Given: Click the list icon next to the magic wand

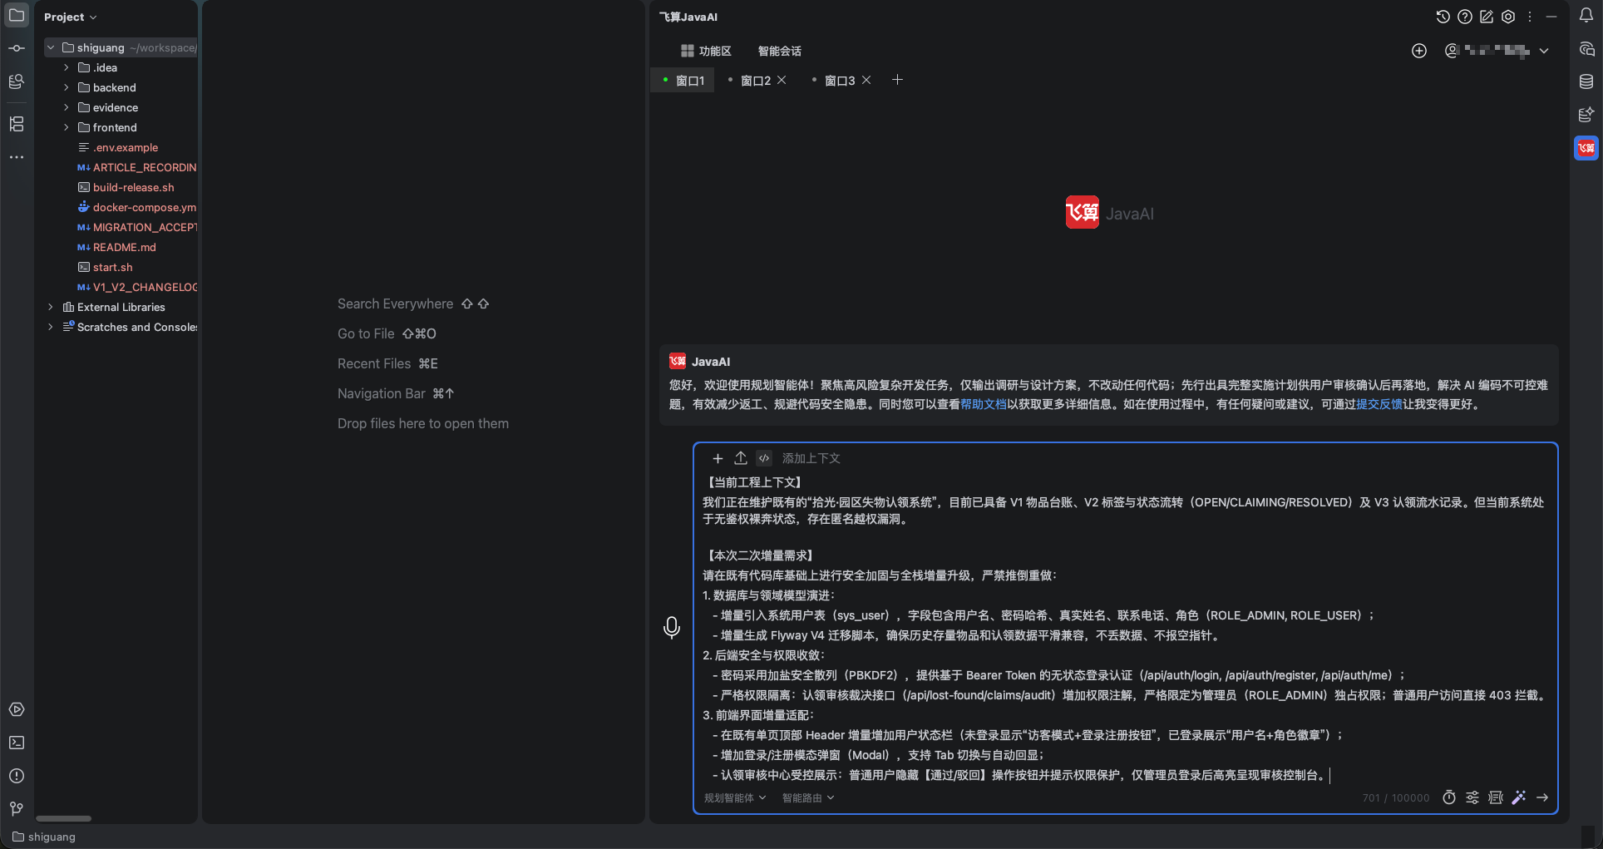Looking at the screenshot, I should [x=1496, y=797].
